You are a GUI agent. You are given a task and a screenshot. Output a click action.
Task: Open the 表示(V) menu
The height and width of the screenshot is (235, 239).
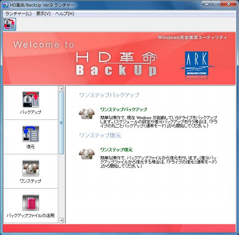pyautogui.click(x=43, y=13)
